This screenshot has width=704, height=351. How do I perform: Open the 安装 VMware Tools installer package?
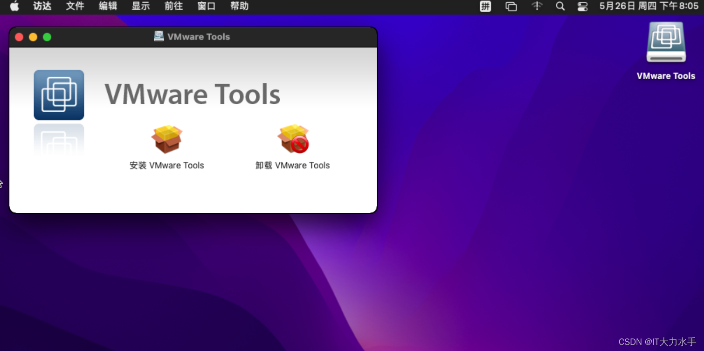166,139
